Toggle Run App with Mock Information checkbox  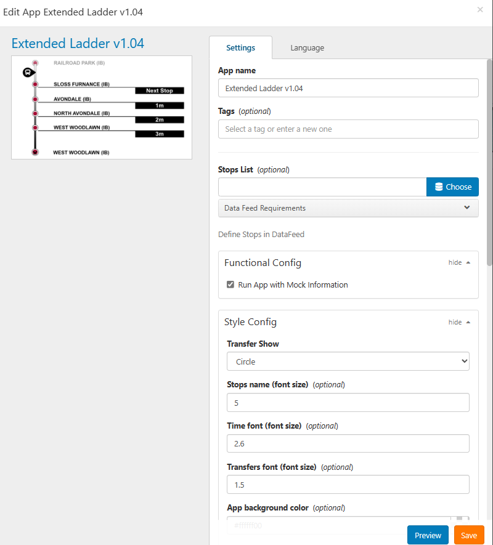click(x=230, y=285)
